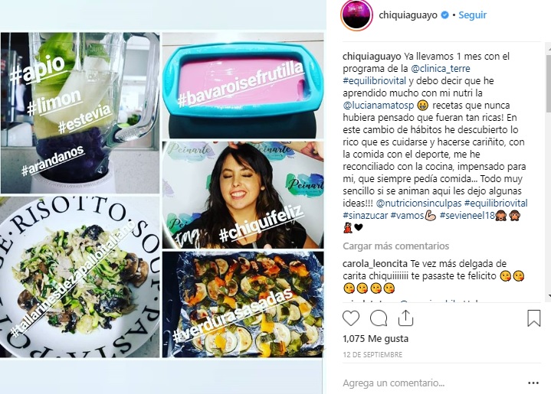Click the comments panel scrollbar
This screenshot has width=551, height=394.
click(x=549, y=172)
